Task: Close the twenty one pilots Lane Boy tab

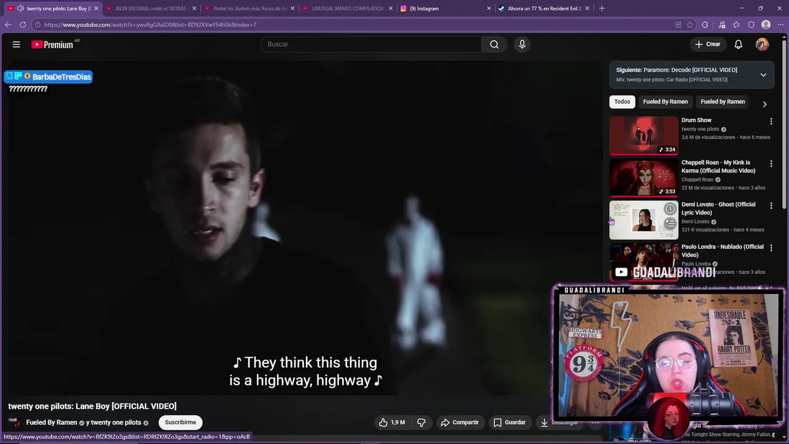Action: pos(96,9)
